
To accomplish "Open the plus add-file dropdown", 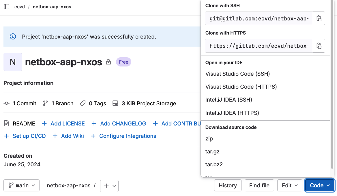I will pos(109,186).
